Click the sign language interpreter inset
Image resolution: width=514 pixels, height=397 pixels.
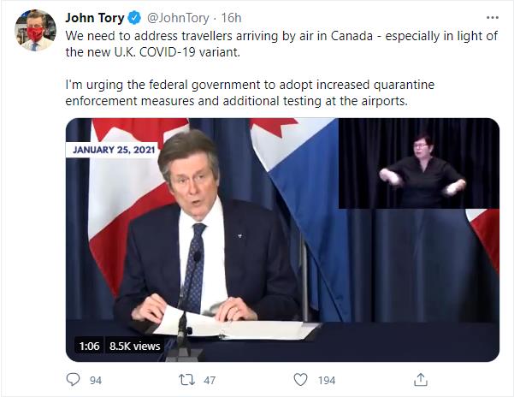pos(418,163)
